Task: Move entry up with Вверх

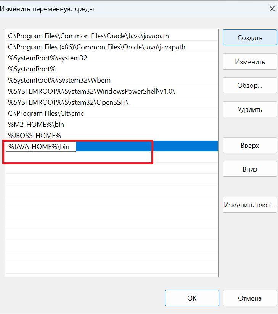Action: [250, 146]
